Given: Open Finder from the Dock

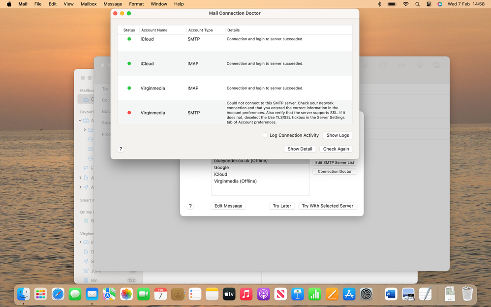Looking at the screenshot, I should click(24, 294).
